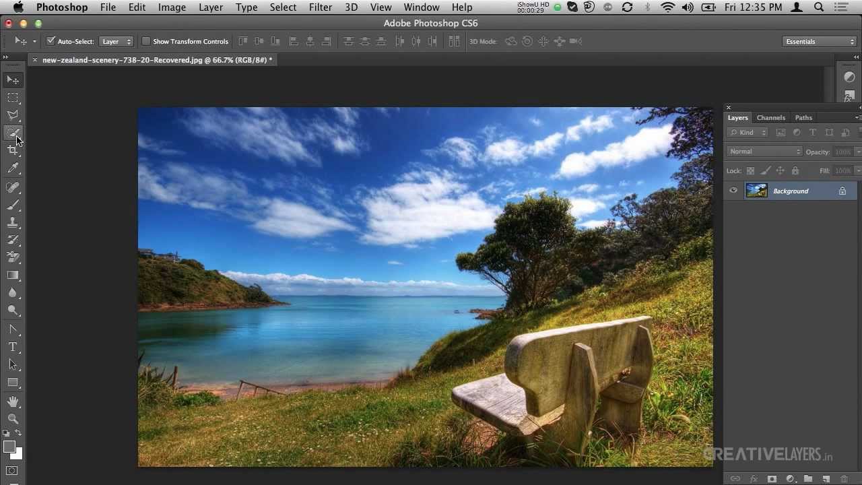The image size is (862, 485).
Task: Open the Tool Preset picker arrow
Action: (x=34, y=41)
